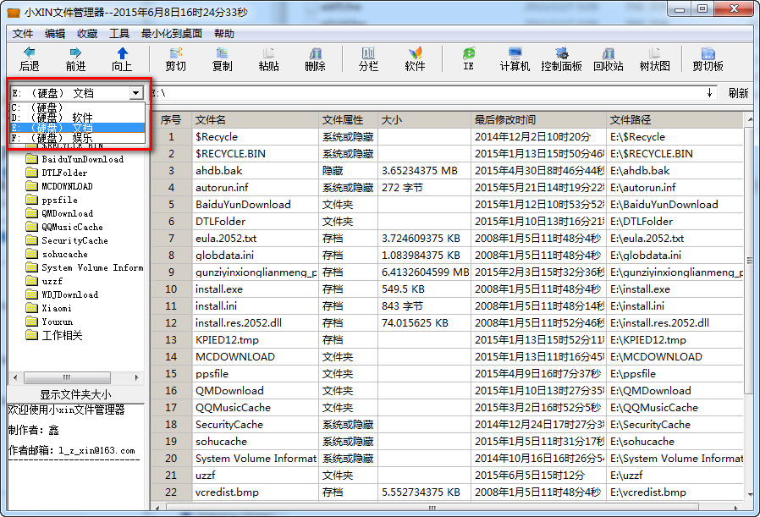Open IE browser from the toolbar
The image size is (760, 517).
468,58
